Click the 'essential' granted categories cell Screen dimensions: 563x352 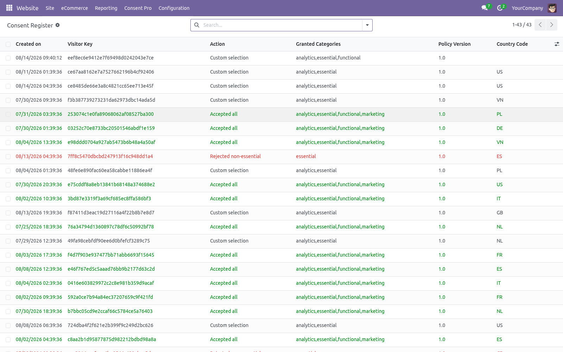[306, 156]
